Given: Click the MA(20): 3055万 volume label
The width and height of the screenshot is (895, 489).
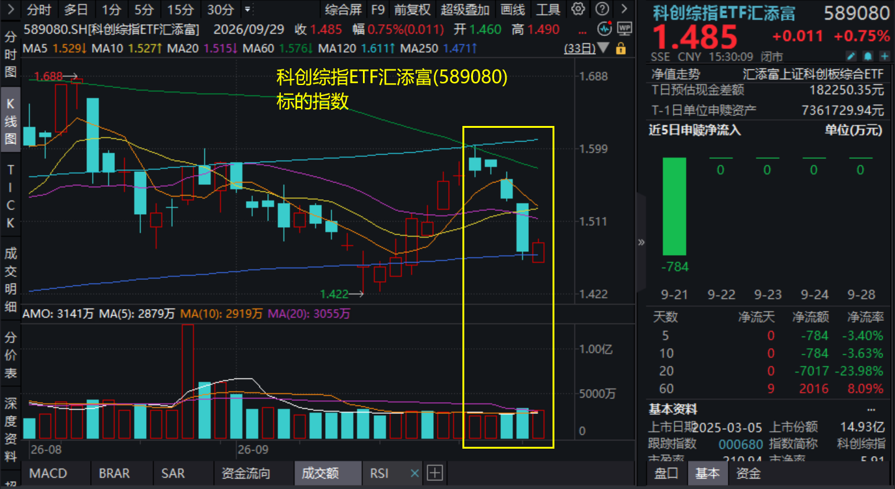Looking at the screenshot, I should 309,314.
